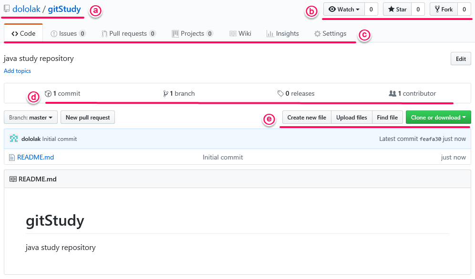Image resolution: width=475 pixels, height=279 pixels.
Task: Click Initial commit message in README.md row
Action: pos(223,157)
